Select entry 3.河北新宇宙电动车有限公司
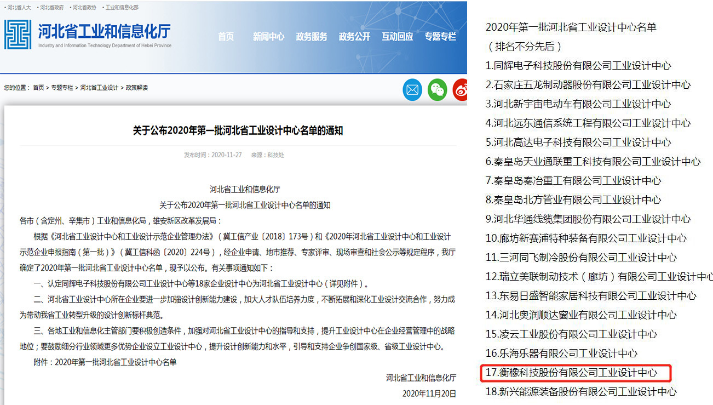 tap(578, 104)
